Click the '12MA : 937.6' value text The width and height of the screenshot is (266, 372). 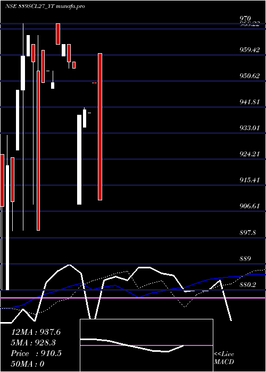pyautogui.click(x=36, y=332)
